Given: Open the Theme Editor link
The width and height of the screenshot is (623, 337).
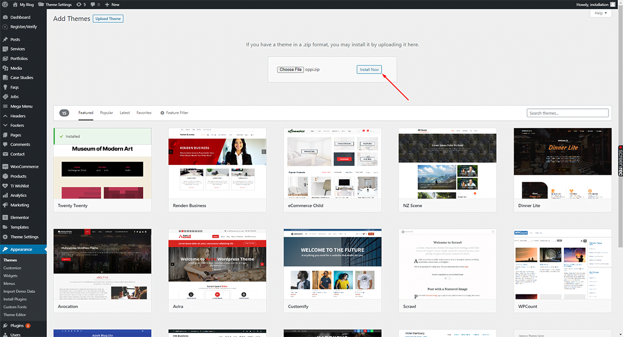Looking at the screenshot, I should click(15, 315).
